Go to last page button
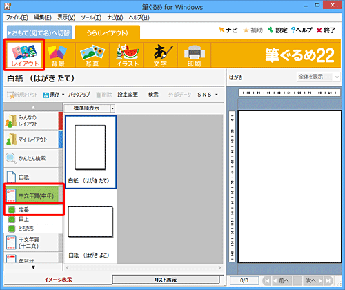 click(x=329, y=280)
